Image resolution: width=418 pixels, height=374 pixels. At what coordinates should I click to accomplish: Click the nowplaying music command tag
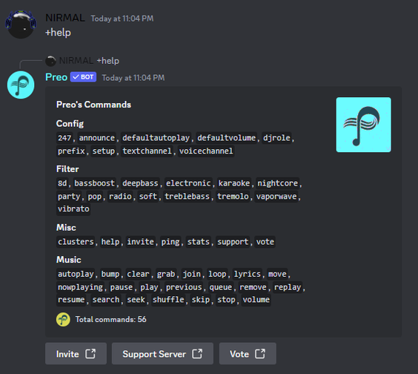(x=80, y=287)
